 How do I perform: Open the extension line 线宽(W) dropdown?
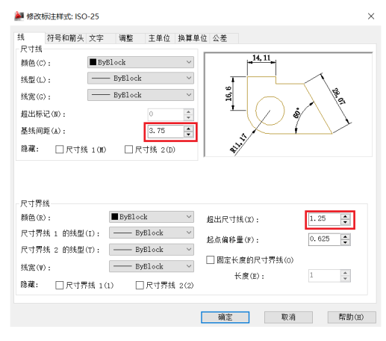click(x=152, y=266)
